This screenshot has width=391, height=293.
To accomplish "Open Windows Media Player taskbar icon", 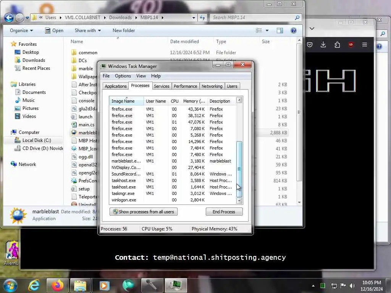I will pos(104,285).
